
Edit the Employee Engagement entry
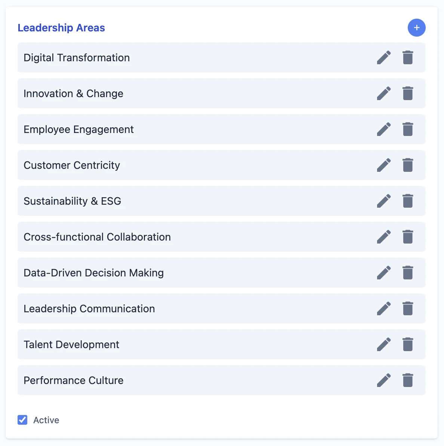click(384, 129)
